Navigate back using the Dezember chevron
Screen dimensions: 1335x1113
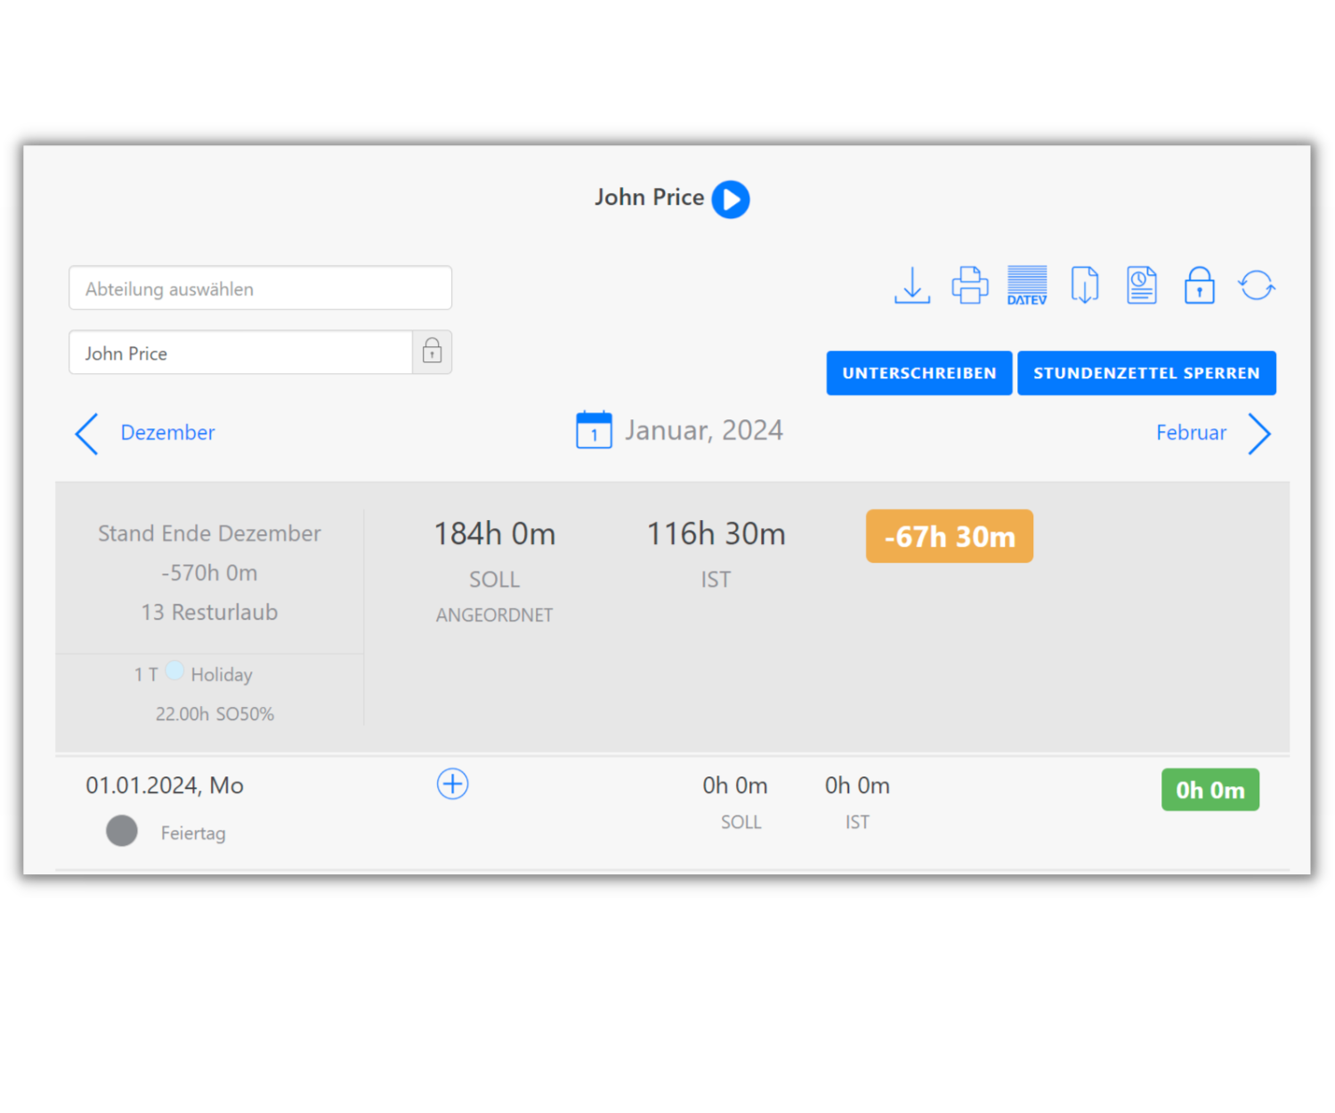[86, 434]
